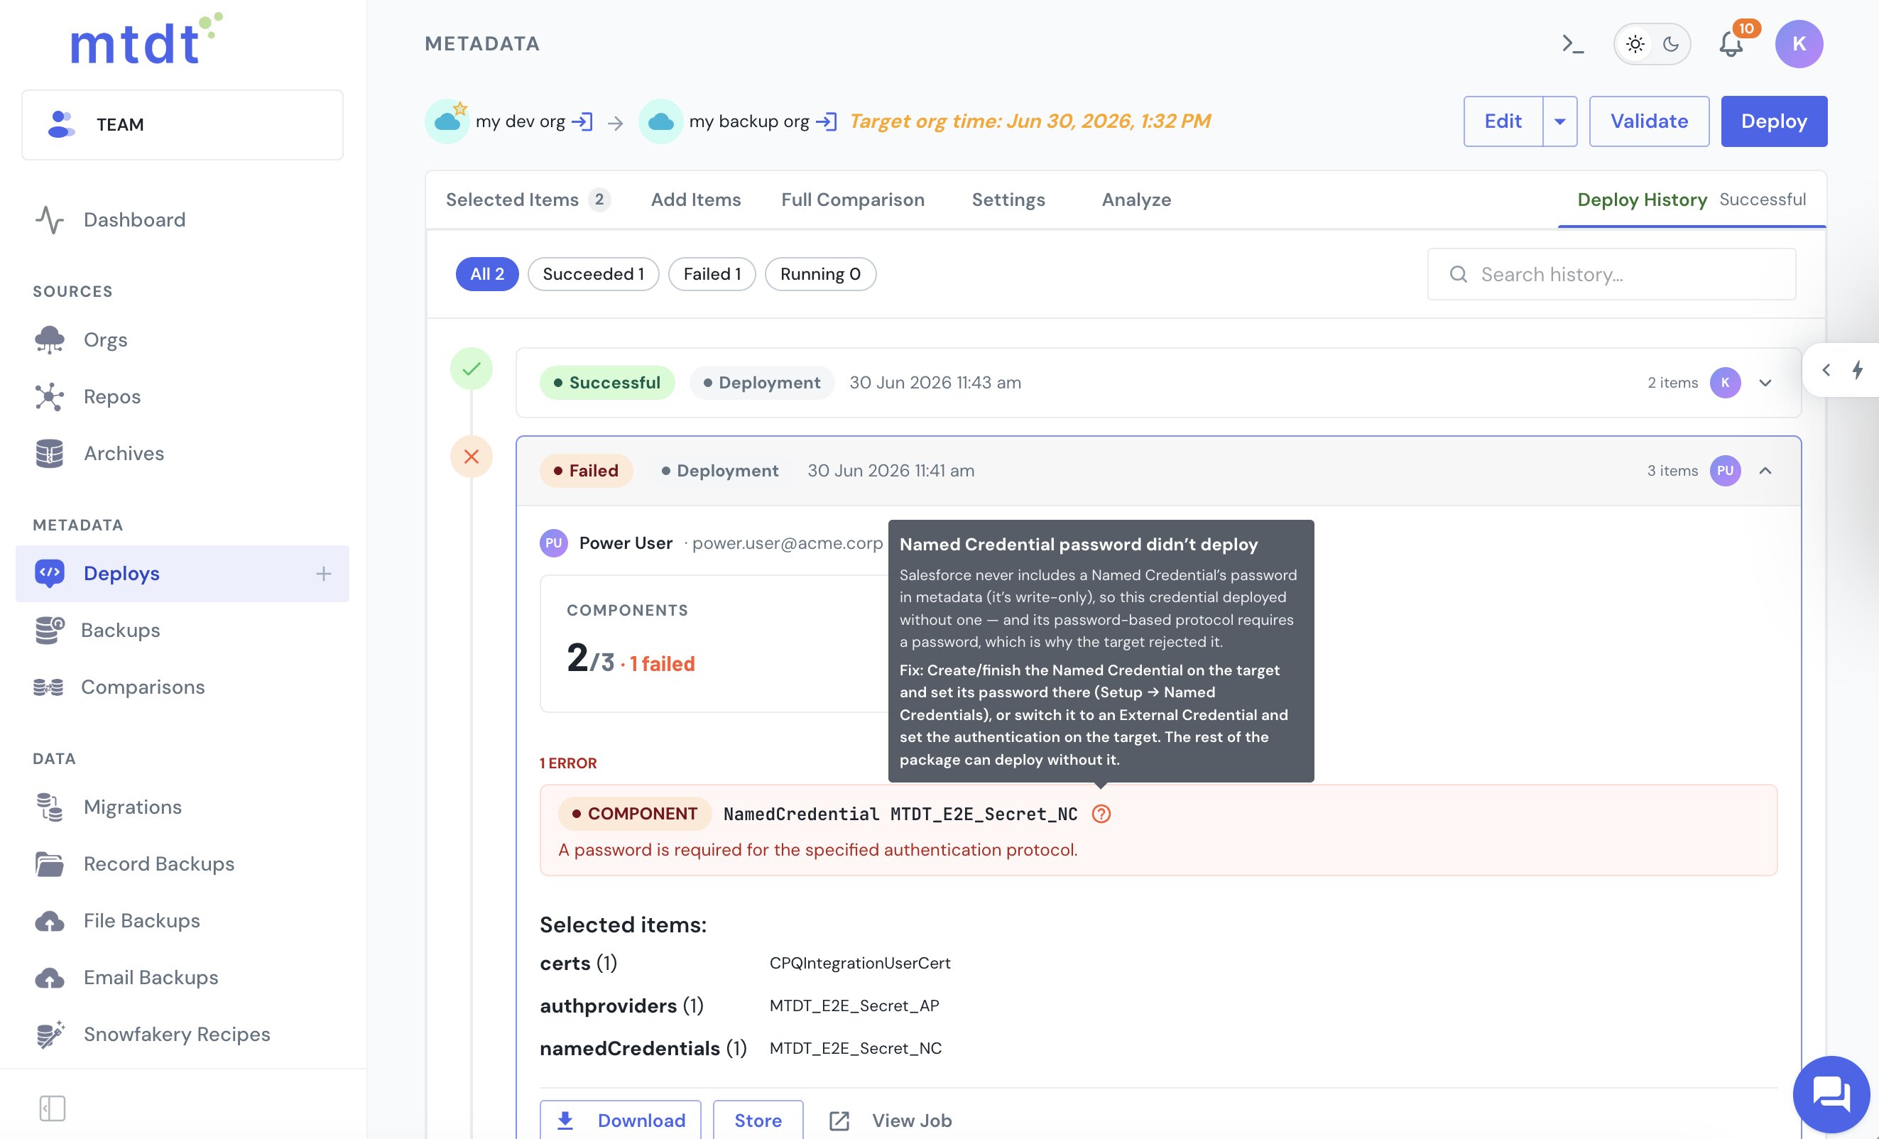Image resolution: width=1879 pixels, height=1139 pixels.
Task: Click the 1 failed components count
Action: pos(662,664)
